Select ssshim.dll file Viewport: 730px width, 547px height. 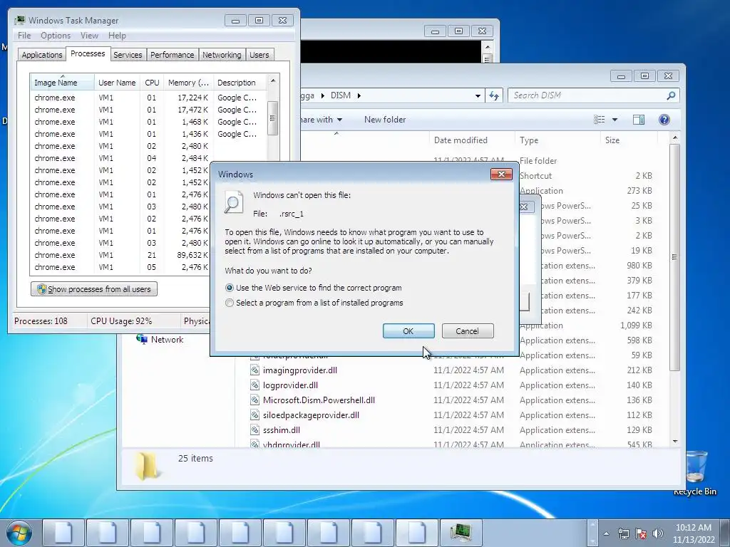click(281, 429)
